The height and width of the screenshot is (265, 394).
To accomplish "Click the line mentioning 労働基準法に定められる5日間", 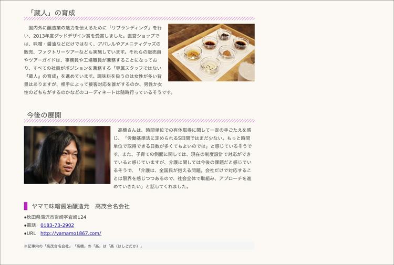I will (x=182, y=138).
